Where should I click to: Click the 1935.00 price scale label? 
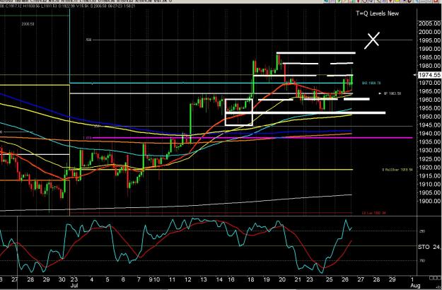429,142
